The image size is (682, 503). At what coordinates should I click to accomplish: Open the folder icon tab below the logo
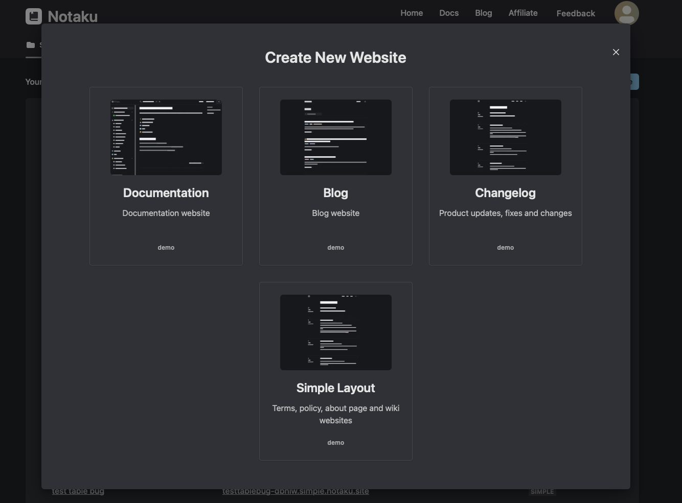click(x=30, y=45)
